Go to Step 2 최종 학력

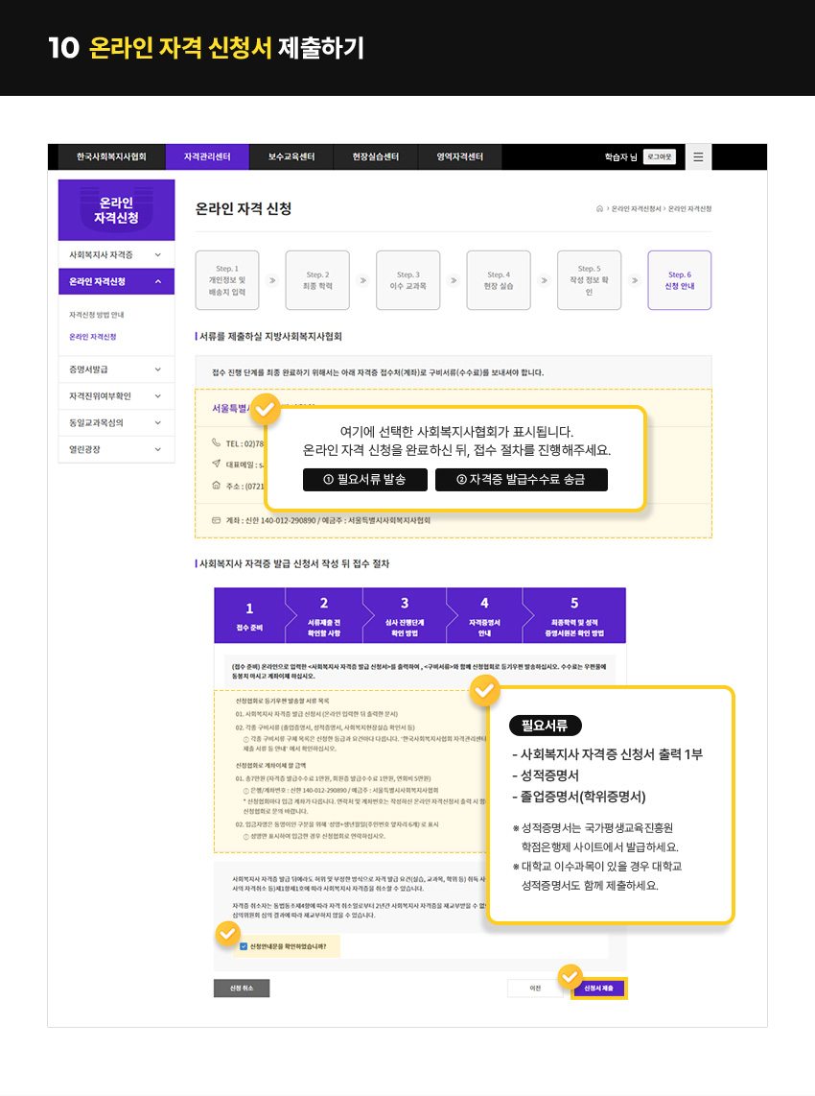[317, 280]
